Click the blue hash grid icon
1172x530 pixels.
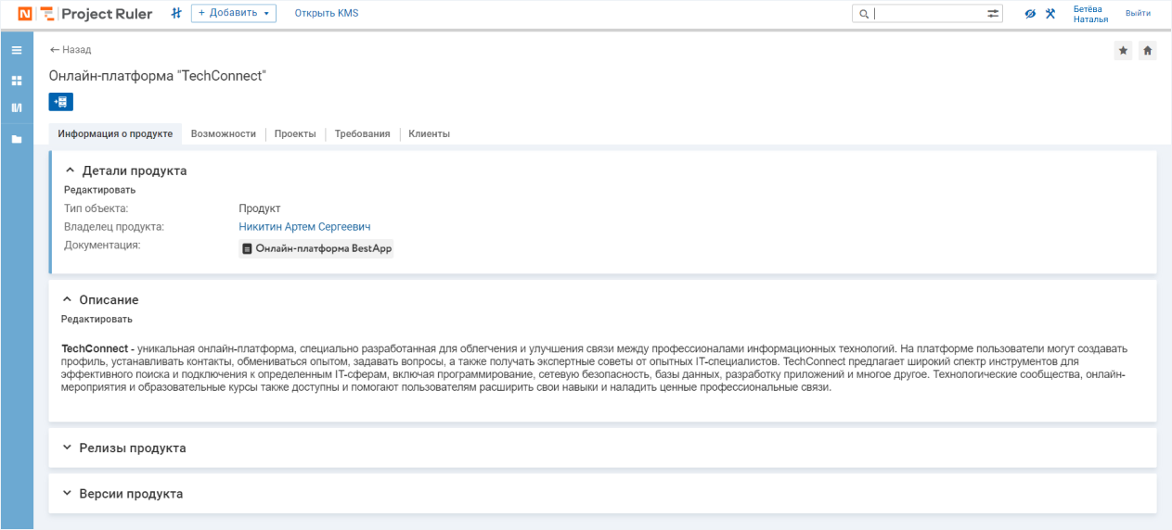176,13
